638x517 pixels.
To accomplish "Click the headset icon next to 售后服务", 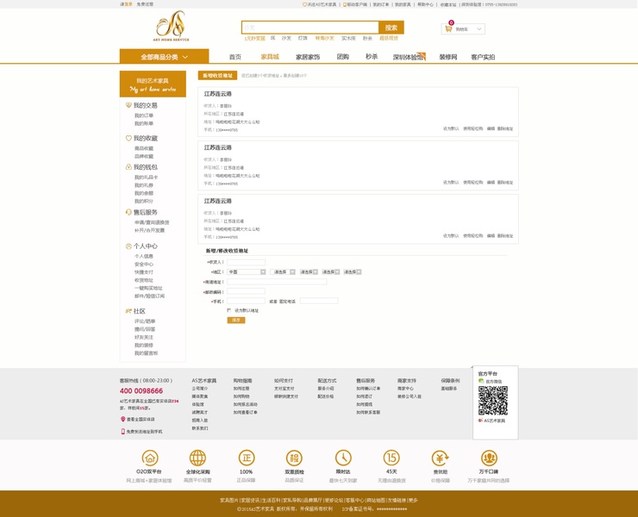I will [128, 212].
